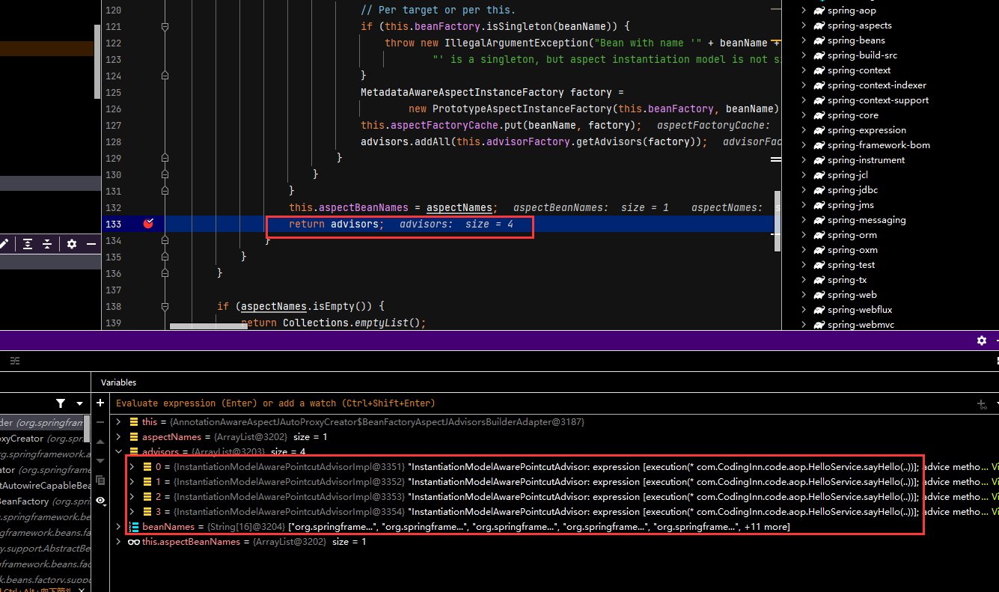Click the fold marker on line 121
This screenshot has height=592, width=999.
tap(165, 26)
